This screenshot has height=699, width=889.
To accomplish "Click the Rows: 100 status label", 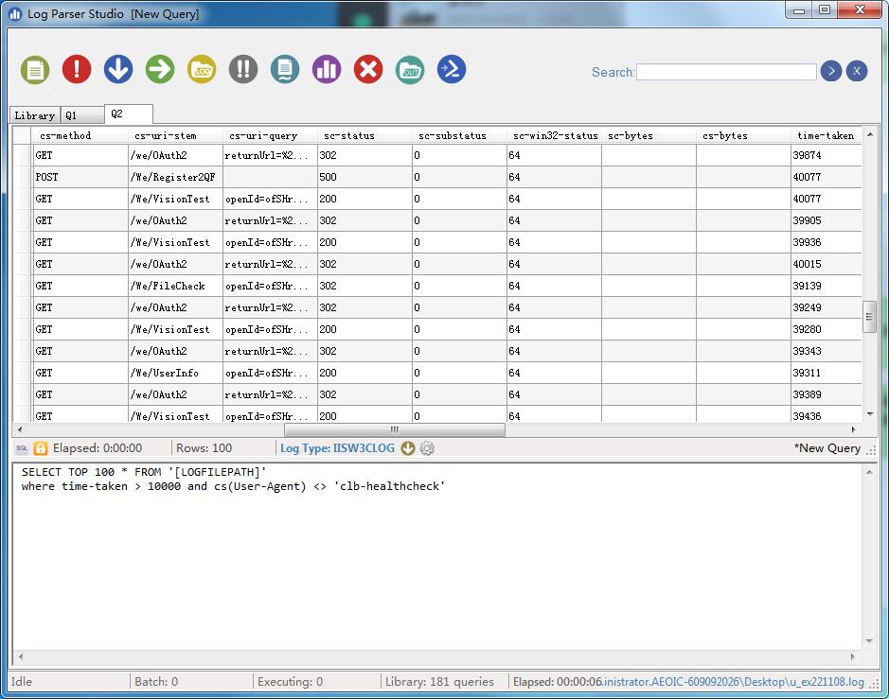I will tap(204, 448).
